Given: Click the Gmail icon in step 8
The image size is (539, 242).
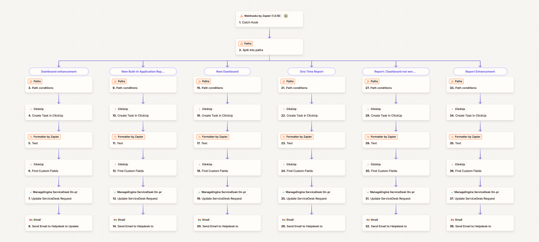Looking at the screenshot, I should [31, 219].
